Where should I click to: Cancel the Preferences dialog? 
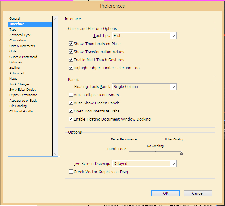(x=198, y=193)
